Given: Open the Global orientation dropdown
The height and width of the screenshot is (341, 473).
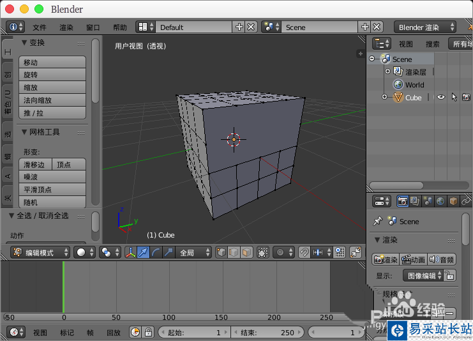Looking at the screenshot, I should click(193, 252).
